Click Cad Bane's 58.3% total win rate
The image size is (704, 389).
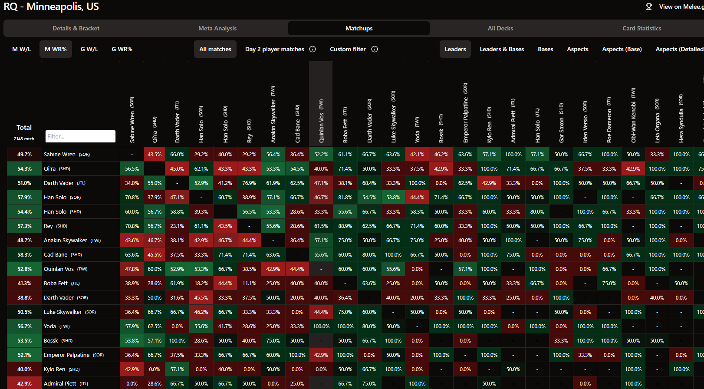point(24,254)
